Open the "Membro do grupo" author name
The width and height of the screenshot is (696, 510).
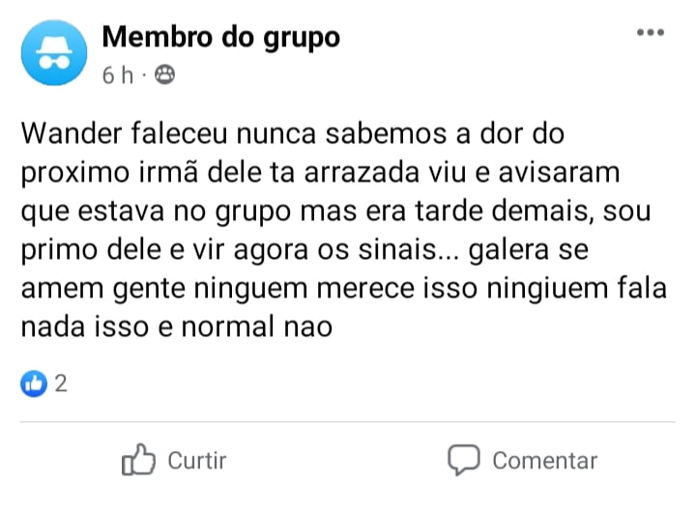pyautogui.click(x=221, y=38)
